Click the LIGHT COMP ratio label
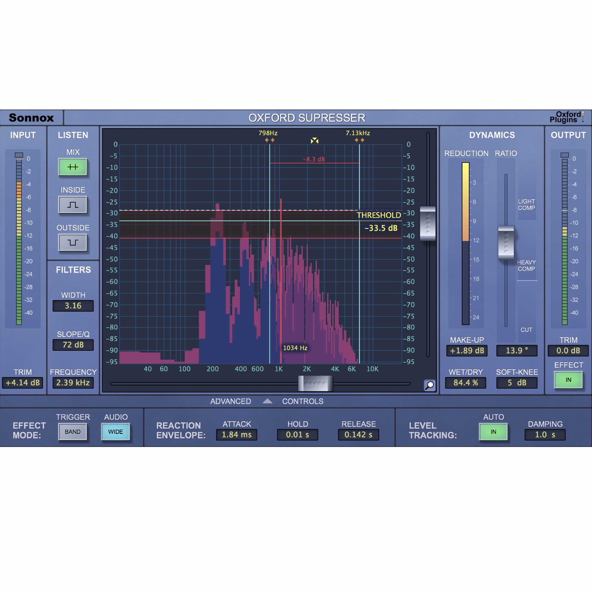Viewport: 592px width, 592px height. [526, 205]
